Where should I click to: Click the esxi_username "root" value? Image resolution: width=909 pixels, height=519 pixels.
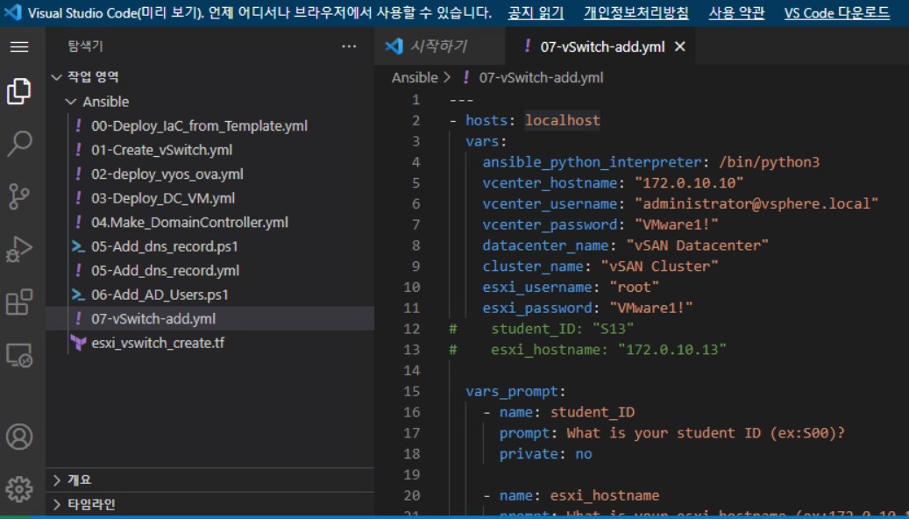pyautogui.click(x=635, y=287)
